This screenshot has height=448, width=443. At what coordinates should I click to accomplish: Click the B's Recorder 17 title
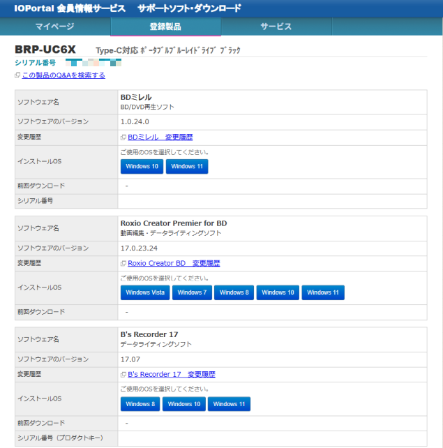tap(149, 334)
